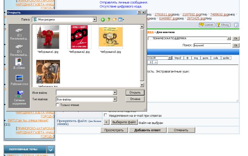This screenshot has width=248, height=156.
Task: Click the Админу button on forum post
Action: click(x=223, y=25)
